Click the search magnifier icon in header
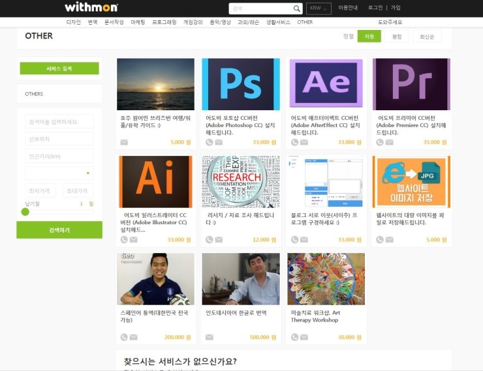The image size is (483, 371). [x=296, y=8]
